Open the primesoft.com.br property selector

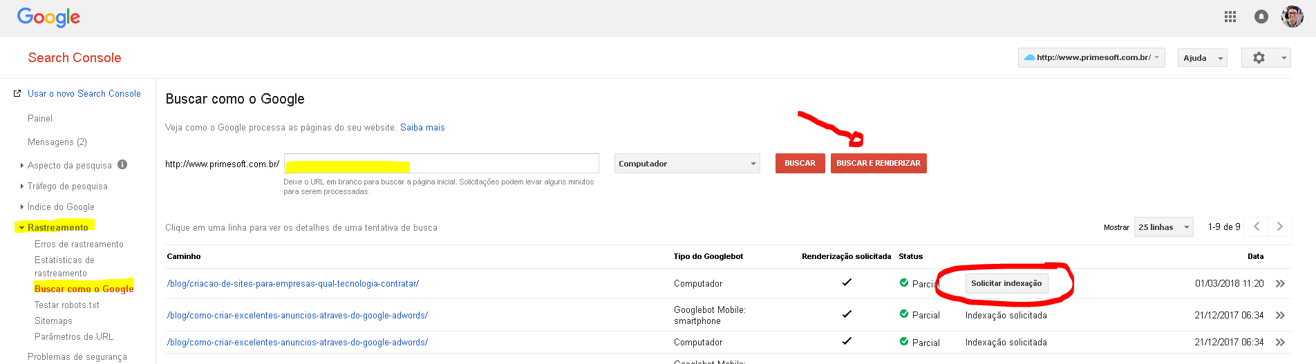coord(1091,58)
